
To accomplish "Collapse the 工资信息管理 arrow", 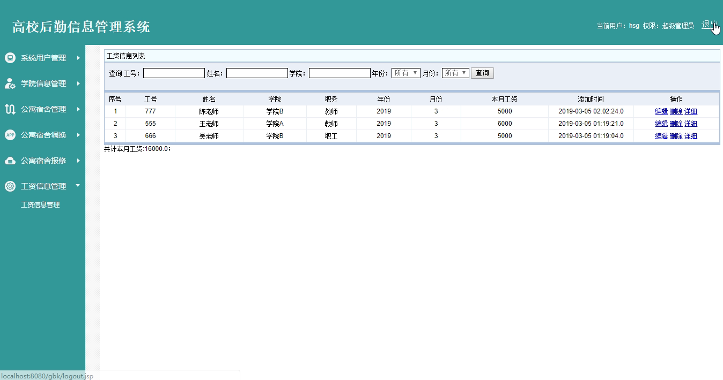I will coord(78,186).
